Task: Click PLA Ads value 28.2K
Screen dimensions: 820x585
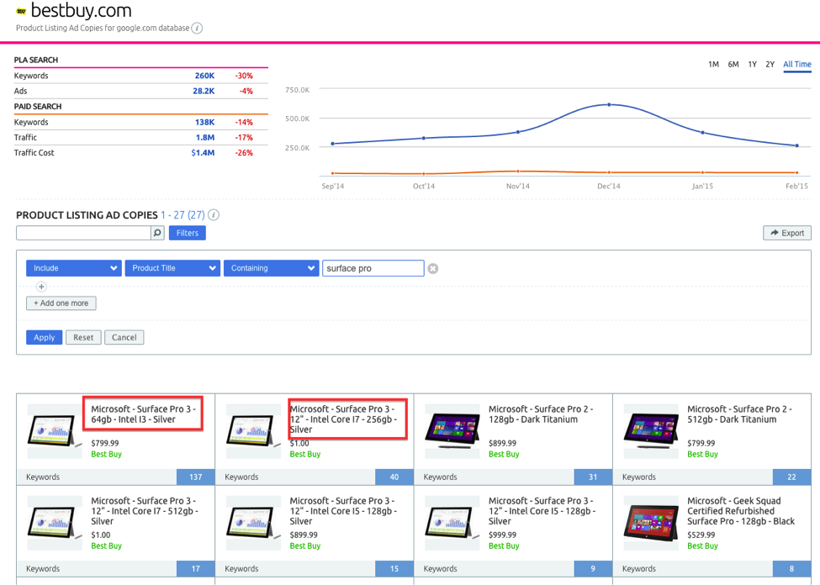Action: click(x=204, y=91)
